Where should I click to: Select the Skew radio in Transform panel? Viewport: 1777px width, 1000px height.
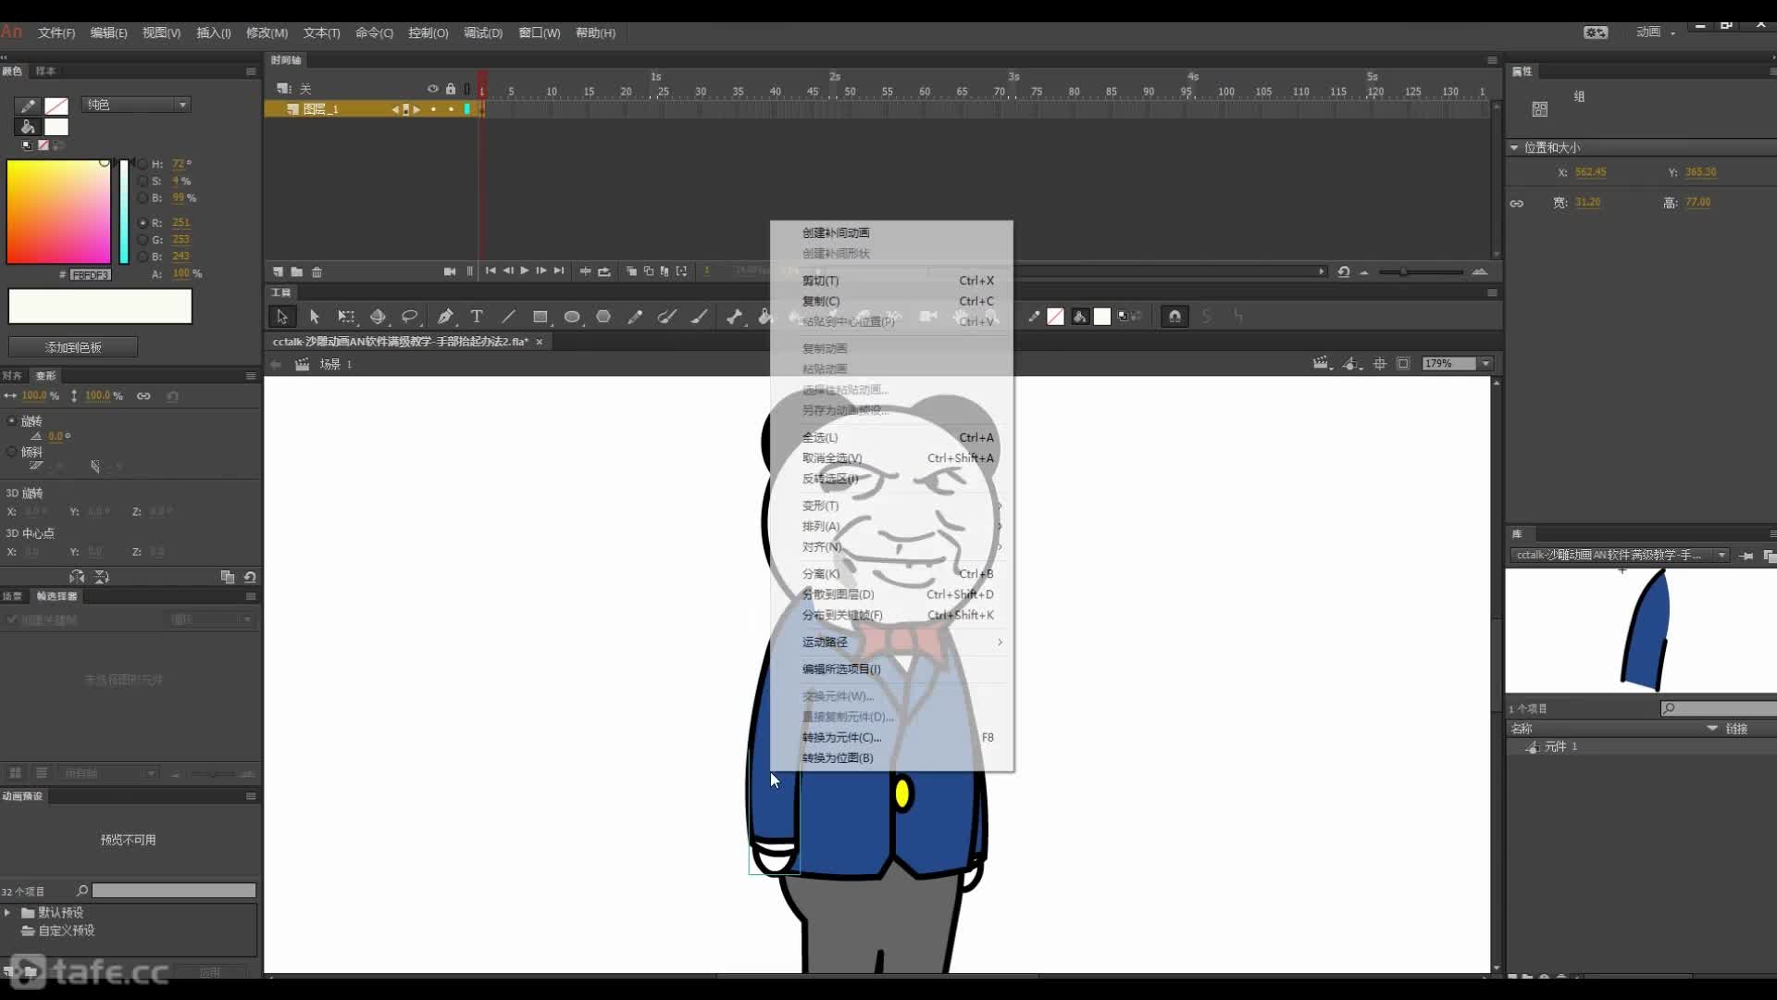(x=12, y=453)
